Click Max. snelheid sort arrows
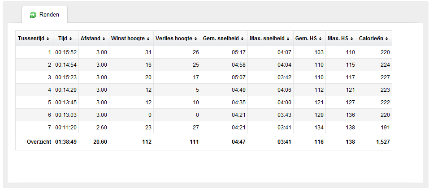 288,39
